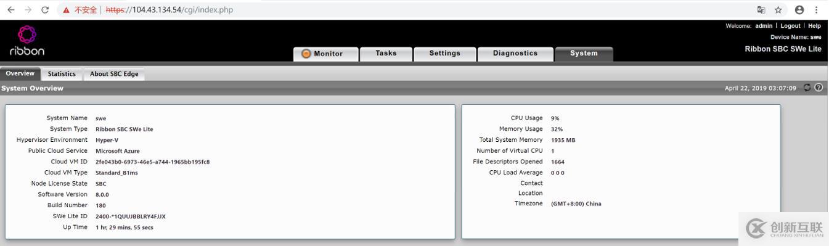
Task: Switch to the Tasks tab
Action: pos(386,54)
